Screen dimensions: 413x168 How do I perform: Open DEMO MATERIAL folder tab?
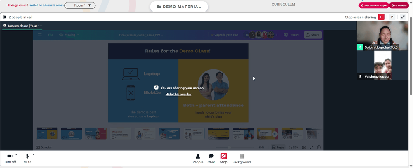(x=179, y=7)
